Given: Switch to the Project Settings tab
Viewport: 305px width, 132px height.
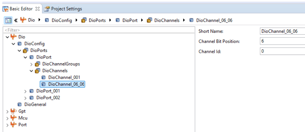Looking at the screenshot, I should [63, 9].
